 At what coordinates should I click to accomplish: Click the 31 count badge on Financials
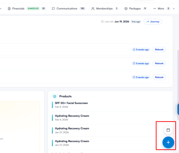[x=44, y=8]
